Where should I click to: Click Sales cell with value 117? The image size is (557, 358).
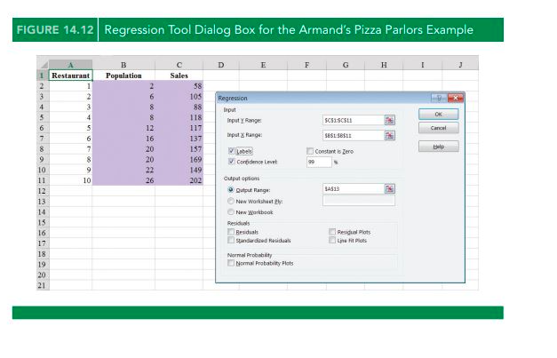179,128
